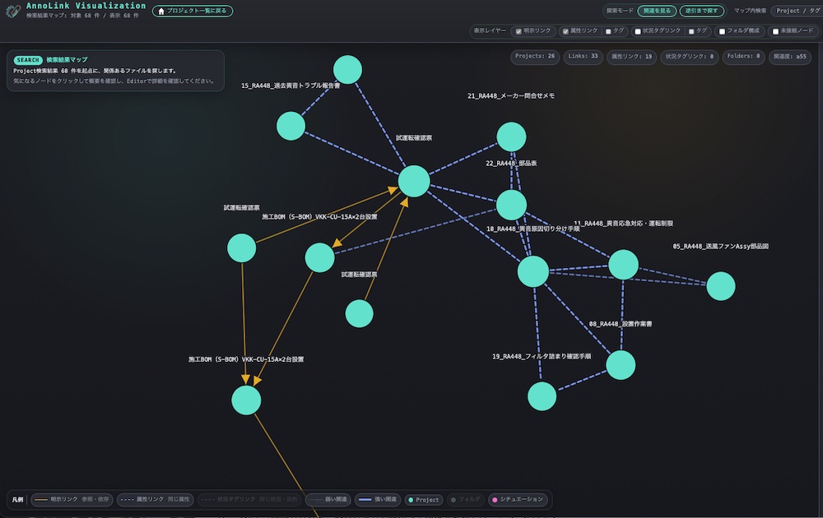Uncheck the 明示リンク layer checkbox

(518, 31)
